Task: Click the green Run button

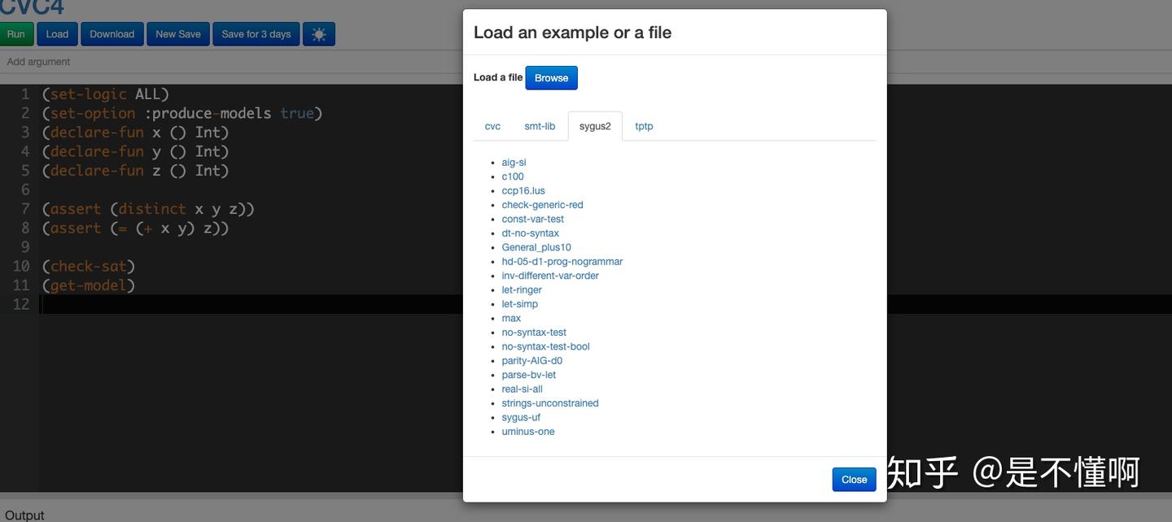Action: [15, 34]
